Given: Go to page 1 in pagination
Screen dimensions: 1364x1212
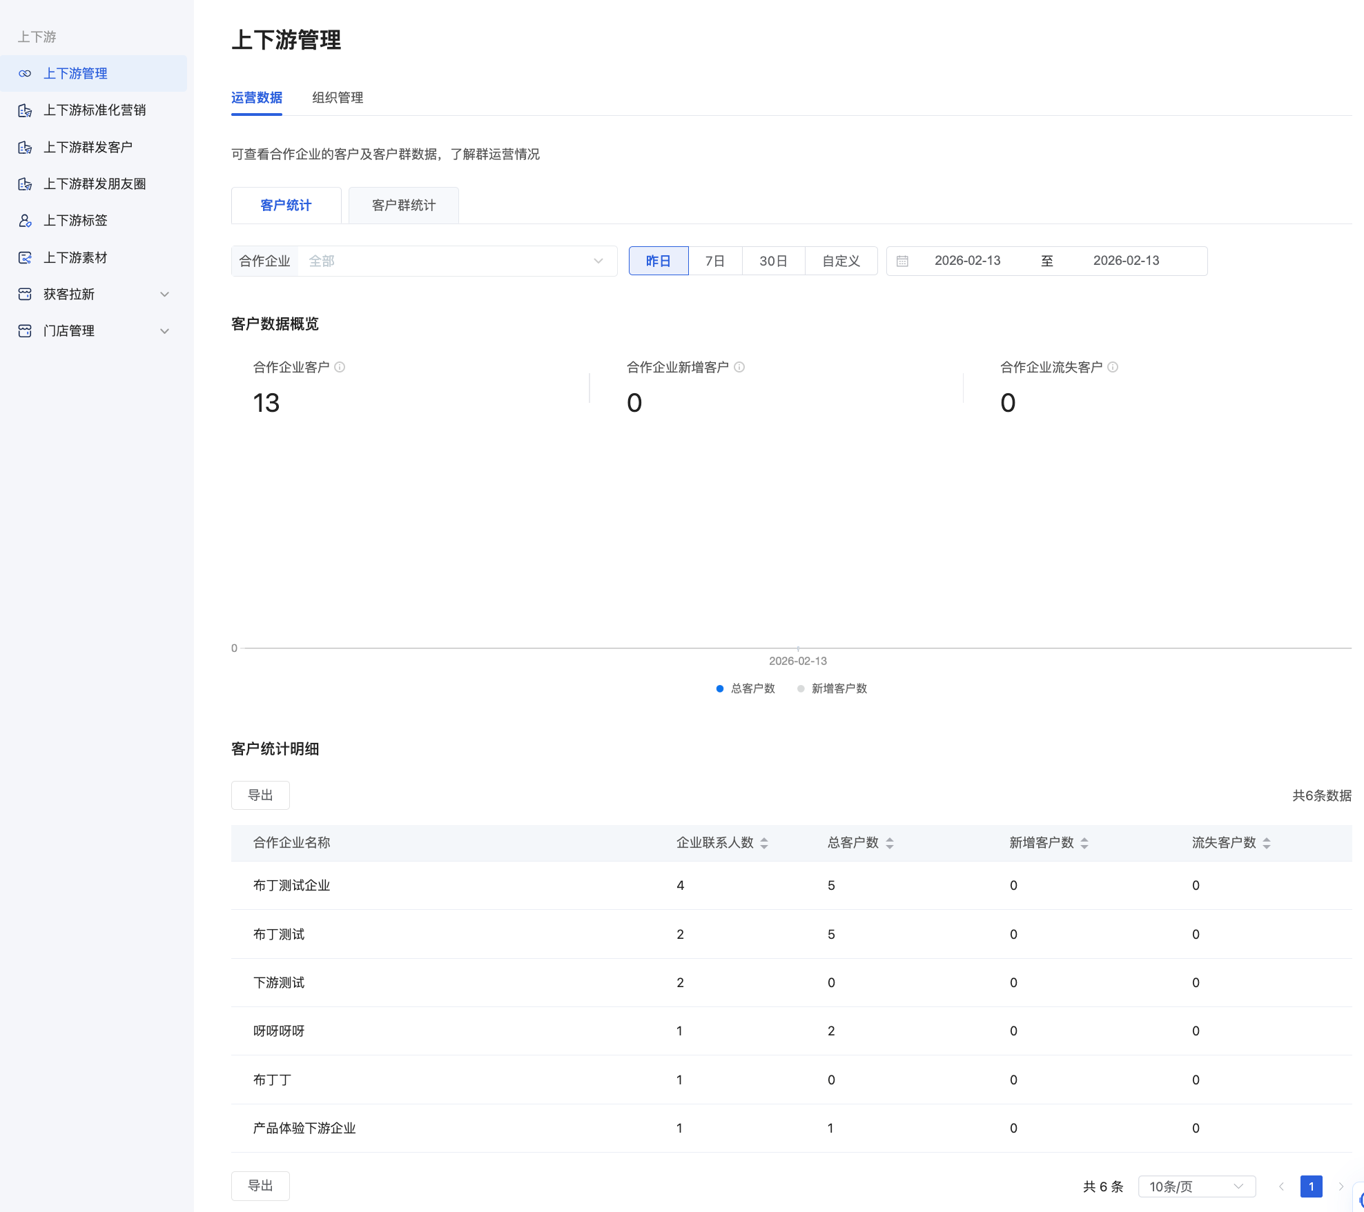Looking at the screenshot, I should click(1311, 1186).
